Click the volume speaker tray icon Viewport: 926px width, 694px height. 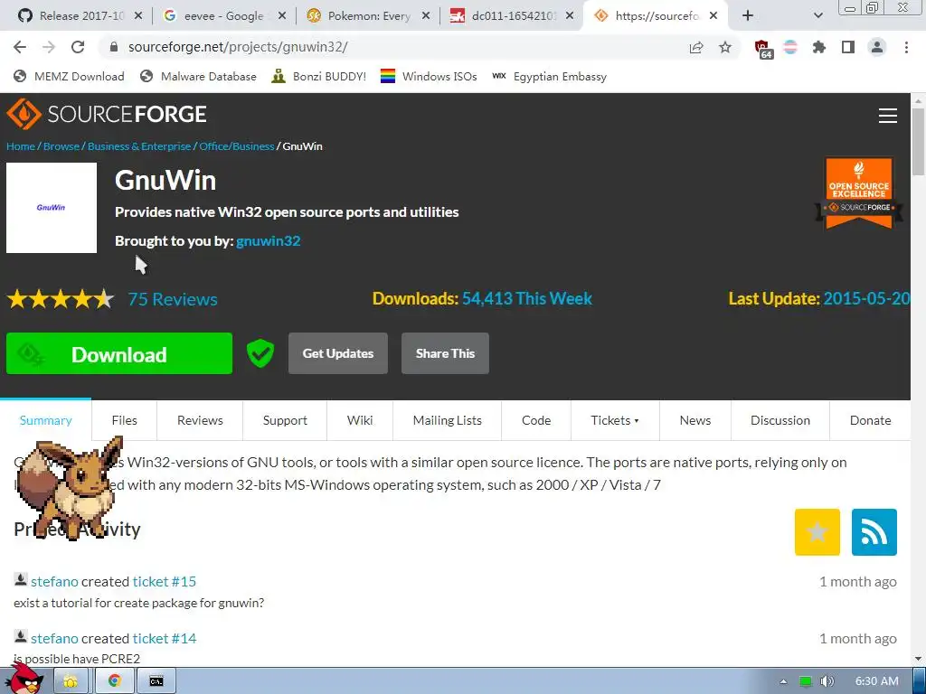(827, 681)
